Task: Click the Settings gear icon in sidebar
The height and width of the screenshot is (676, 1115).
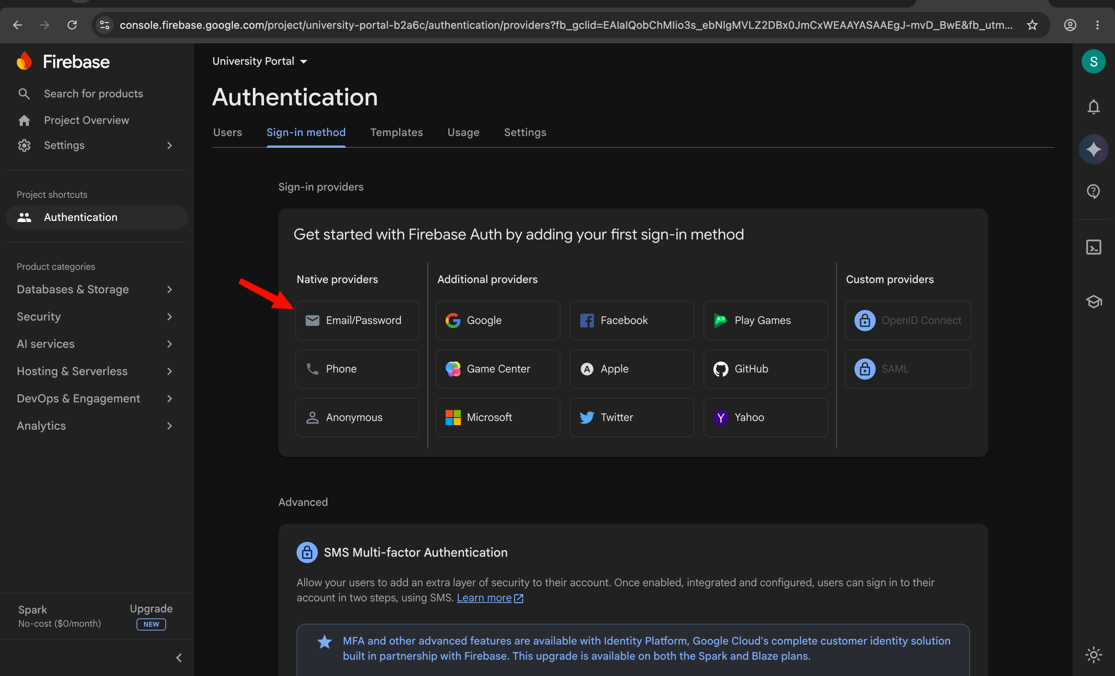Action: pyautogui.click(x=24, y=145)
